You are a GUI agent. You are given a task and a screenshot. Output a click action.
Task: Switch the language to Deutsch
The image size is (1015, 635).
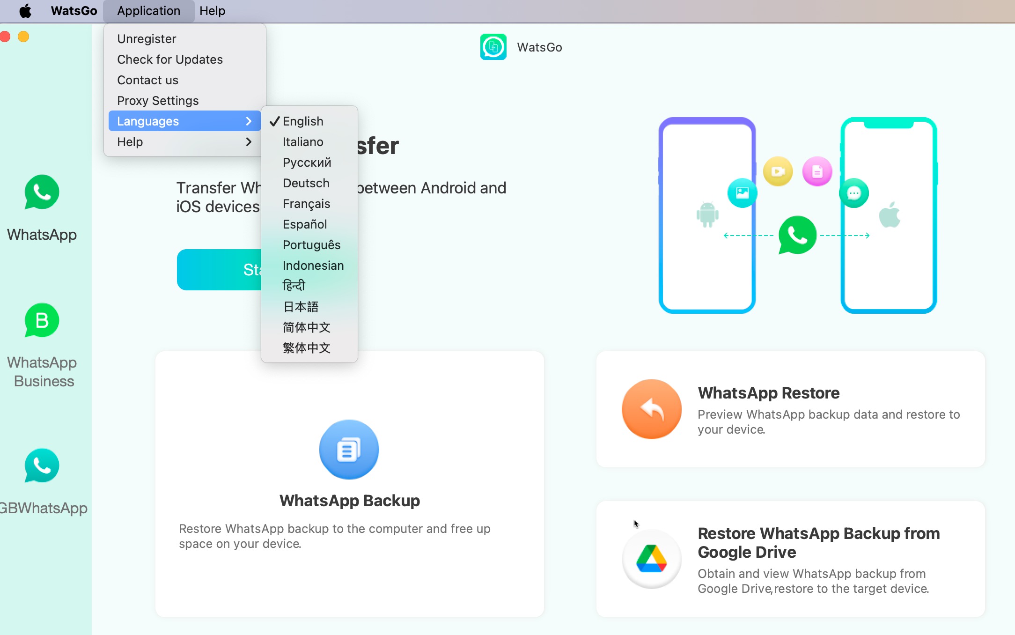click(306, 183)
